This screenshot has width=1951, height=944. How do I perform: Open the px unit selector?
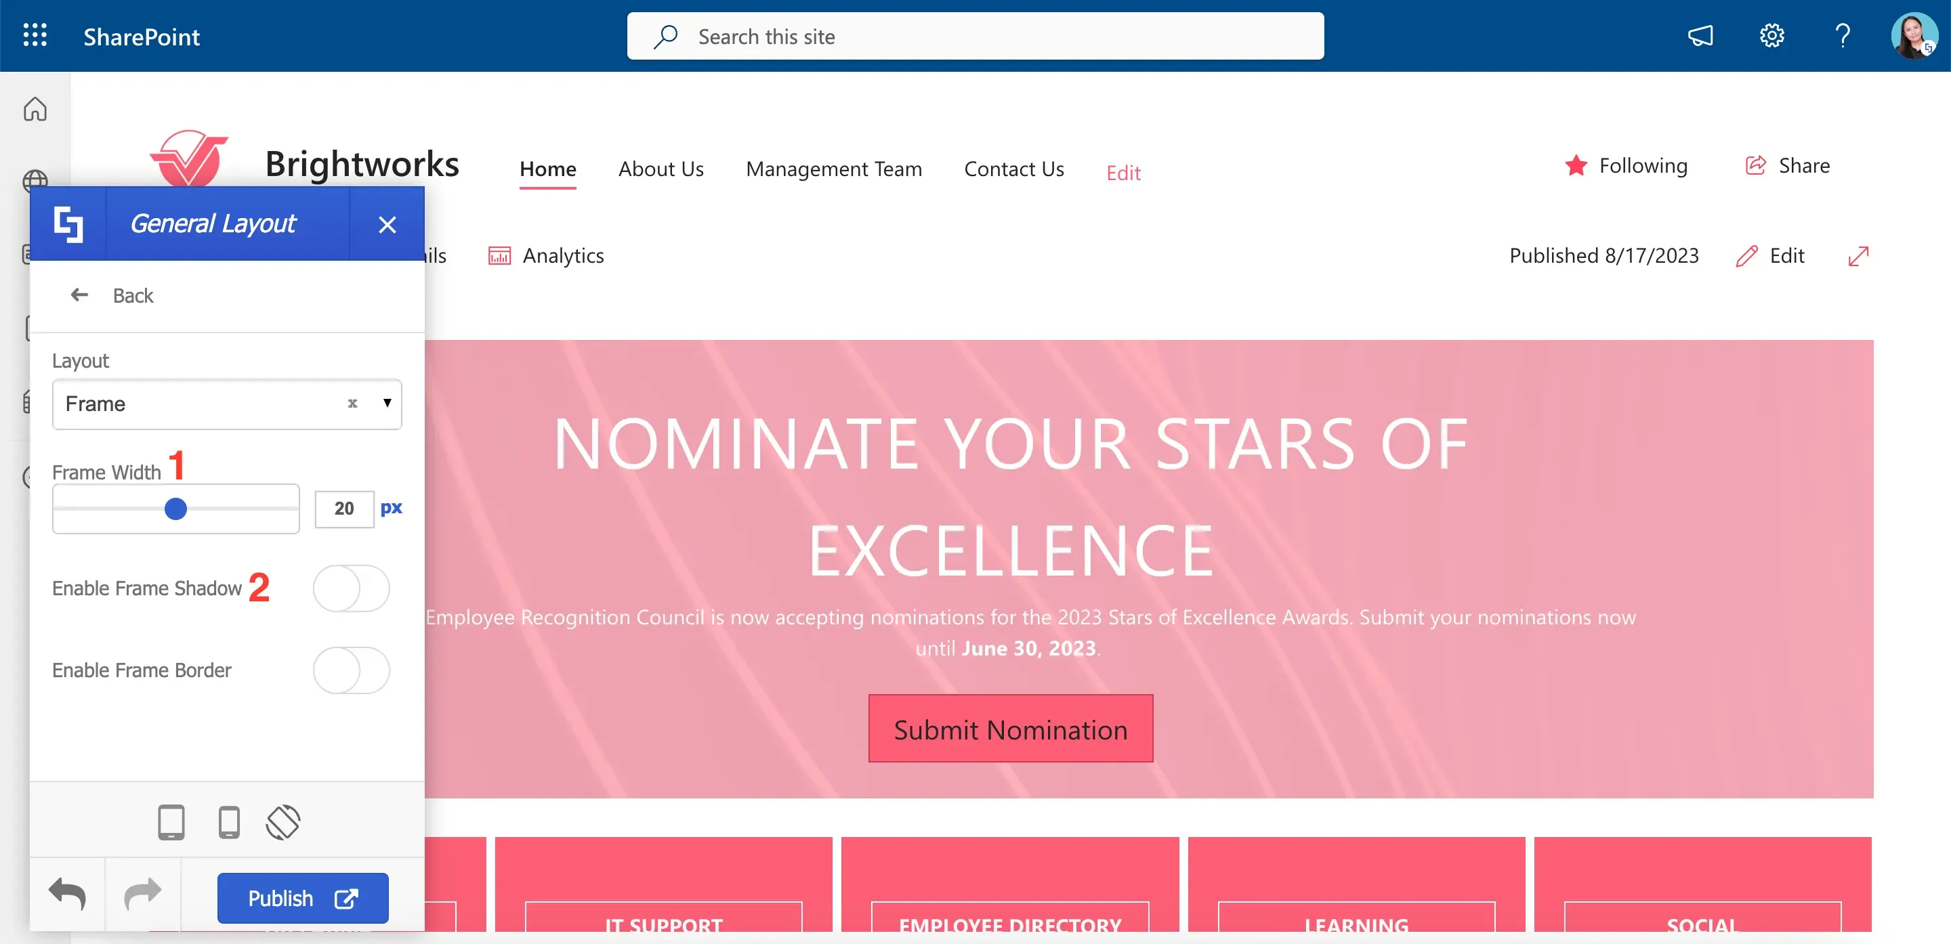pos(392,508)
